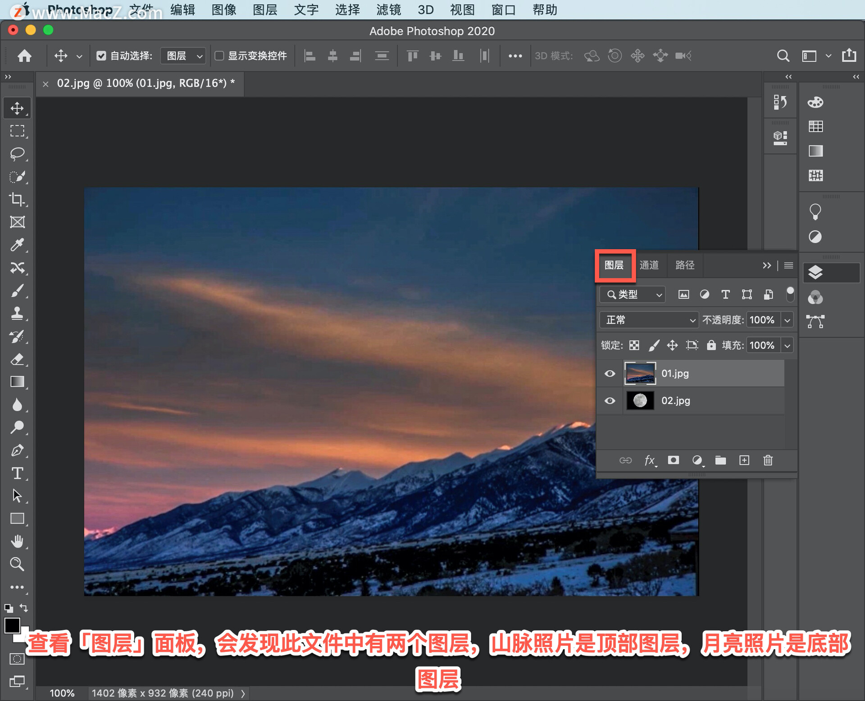
Task: Link layers with the chain icon
Action: tap(625, 460)
